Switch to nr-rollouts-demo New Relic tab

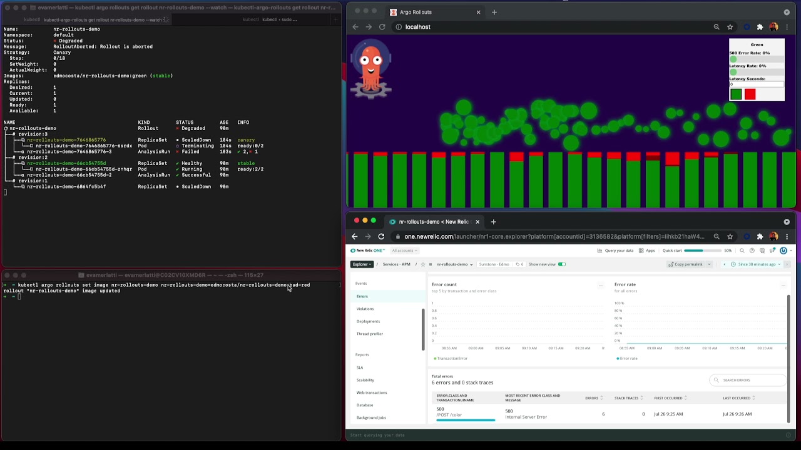click(x=434, y=221)
